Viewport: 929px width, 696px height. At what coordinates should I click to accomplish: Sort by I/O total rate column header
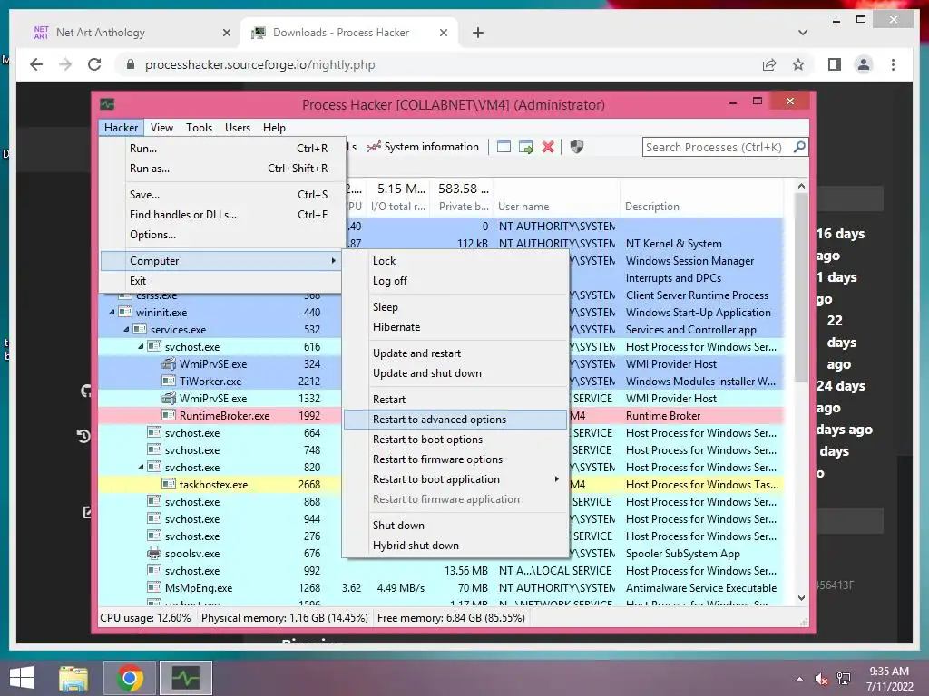[x=398, y=207]
